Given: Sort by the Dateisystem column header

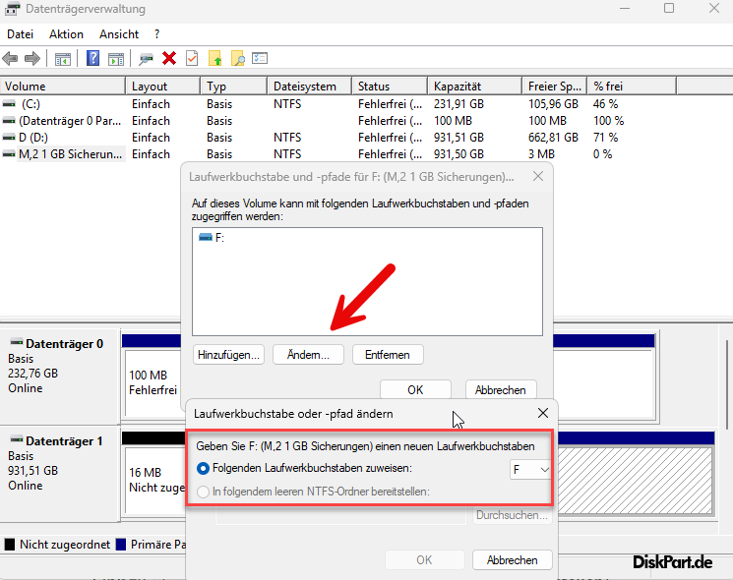Looking at the screenshot, I should (310, 87).
